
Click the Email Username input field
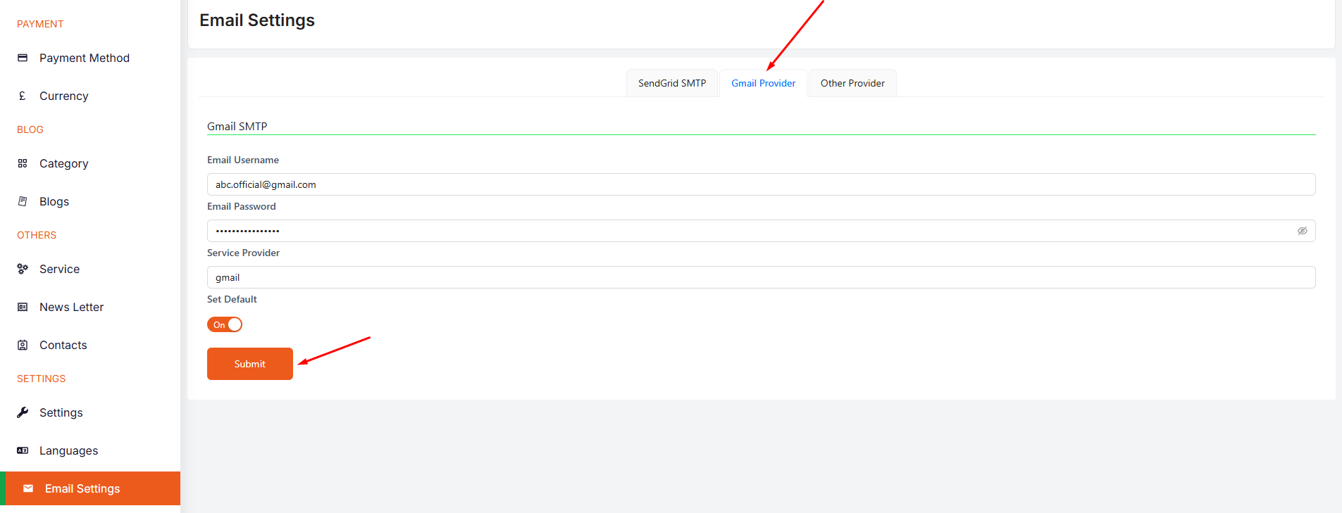point(761,184)
